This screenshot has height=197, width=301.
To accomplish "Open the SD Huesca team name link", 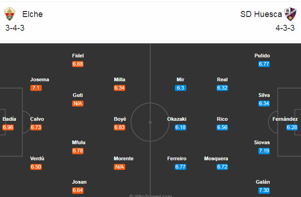I will click(x=261, y=14).
